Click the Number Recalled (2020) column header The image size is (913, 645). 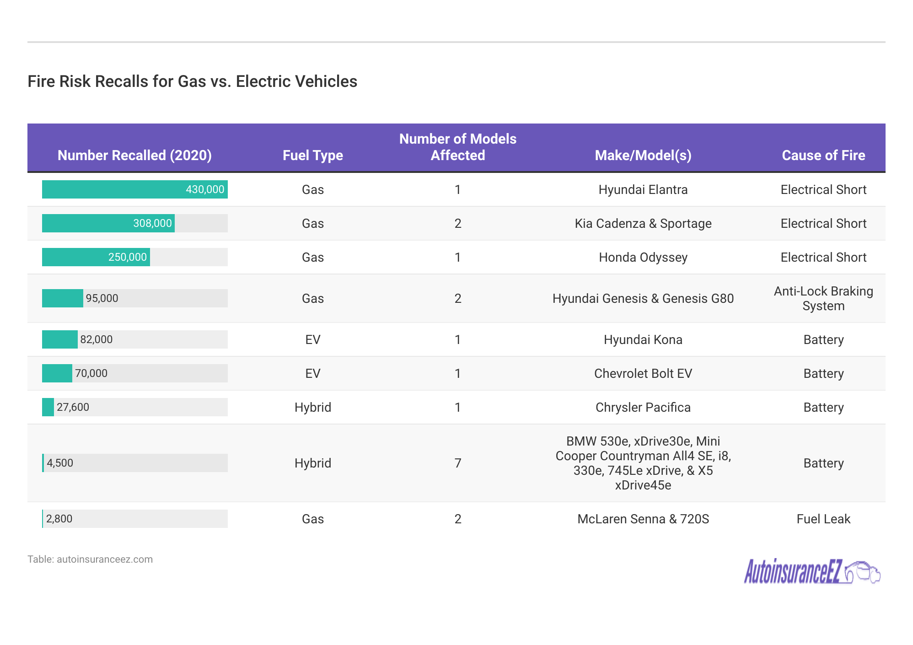(134, 156)
